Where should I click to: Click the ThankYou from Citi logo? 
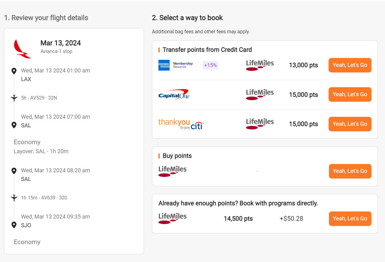click(181, 124)
